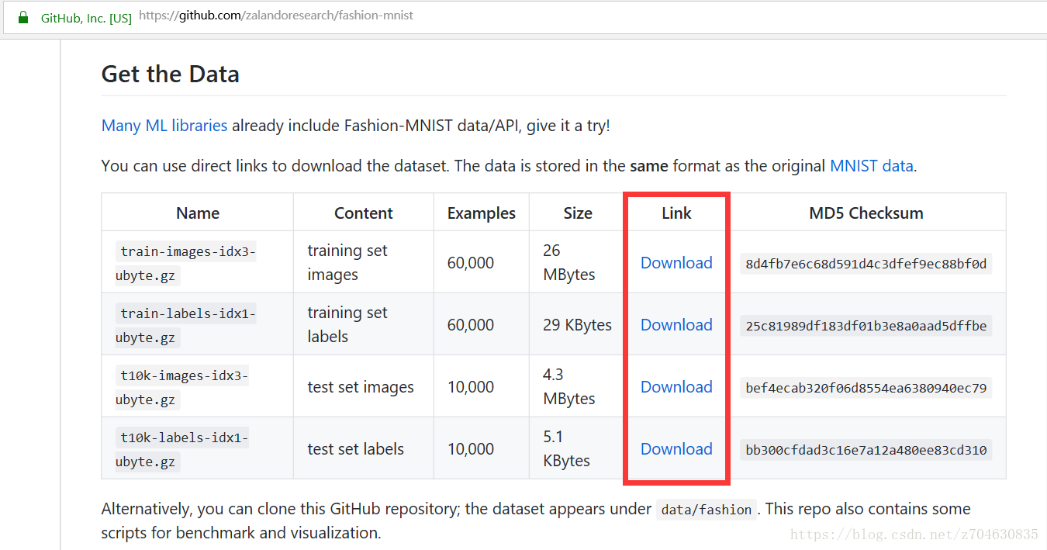Image resolution: width=1047 pixels, height=550 pixels.
Task: Select checksum 8d4fb7e6c68d591d4c3dfef9ec88bf0d
Action: click(x=866, y=263)
